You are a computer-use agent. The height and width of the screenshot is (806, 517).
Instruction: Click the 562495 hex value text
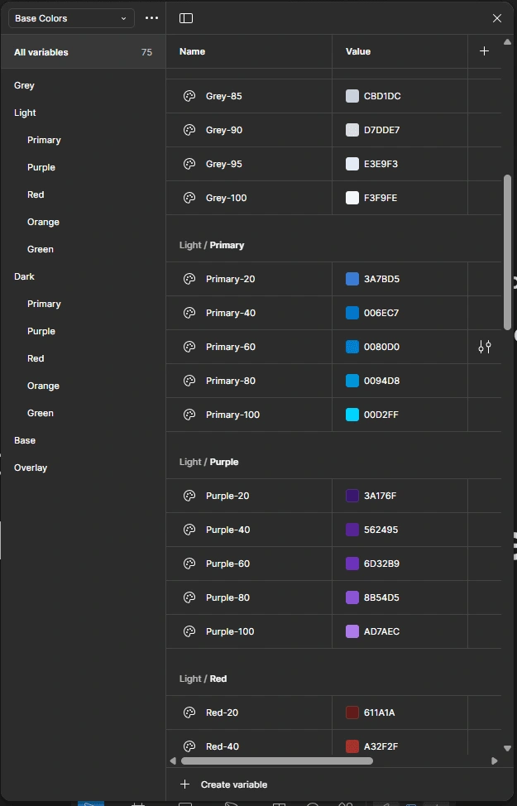pos(381,530)
